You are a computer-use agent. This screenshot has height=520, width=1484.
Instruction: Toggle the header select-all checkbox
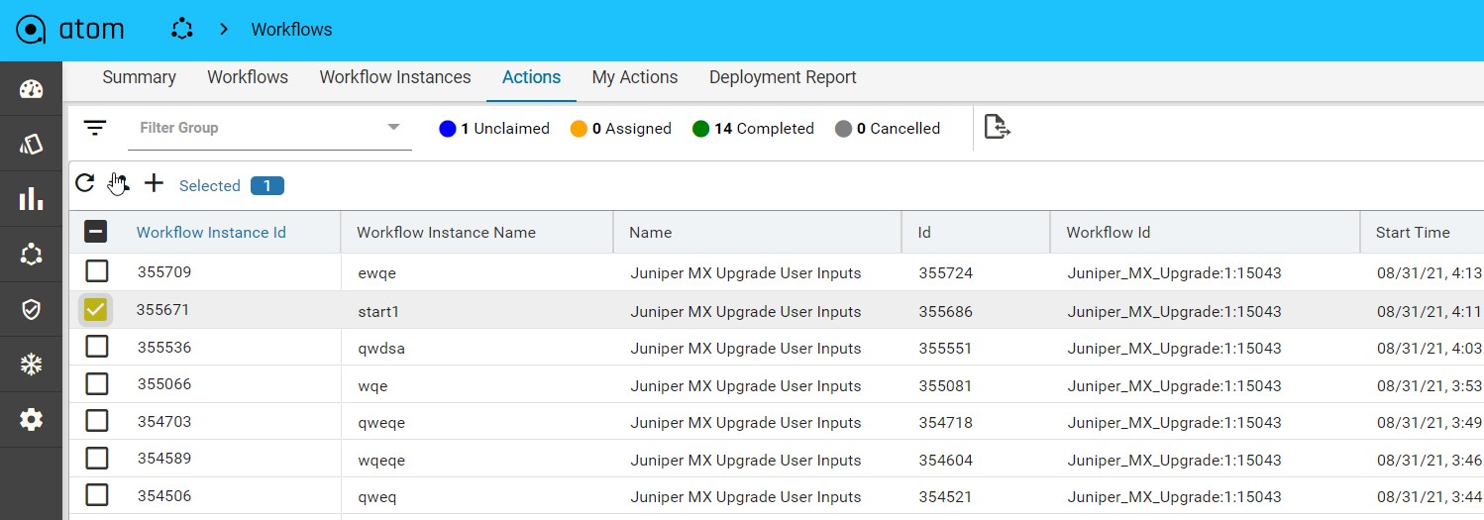pos(95,232)
